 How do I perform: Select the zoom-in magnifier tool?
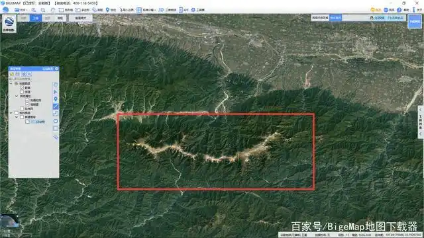pyautogui.click(x=34, y=10)
